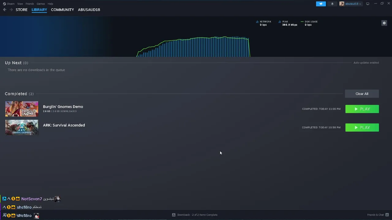Click NotSeven7 username in chat overlay
The height and width of the screenshot is (220, 392).
tap(32, 199)
